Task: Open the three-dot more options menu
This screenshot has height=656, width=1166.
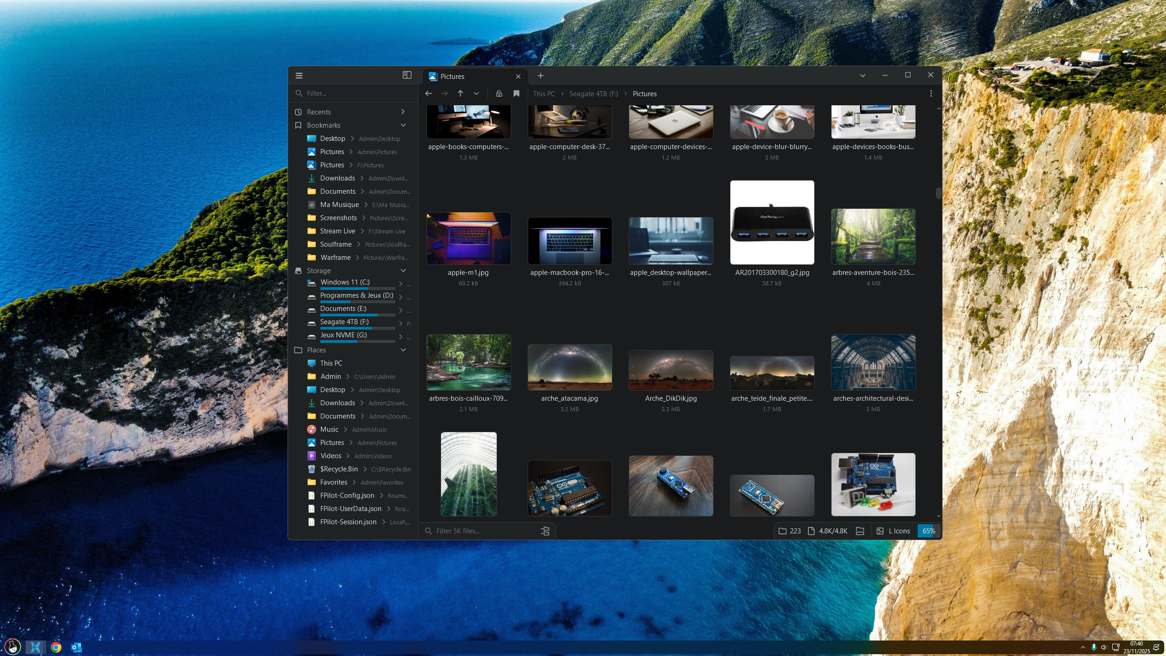Action: pos(931,93)
